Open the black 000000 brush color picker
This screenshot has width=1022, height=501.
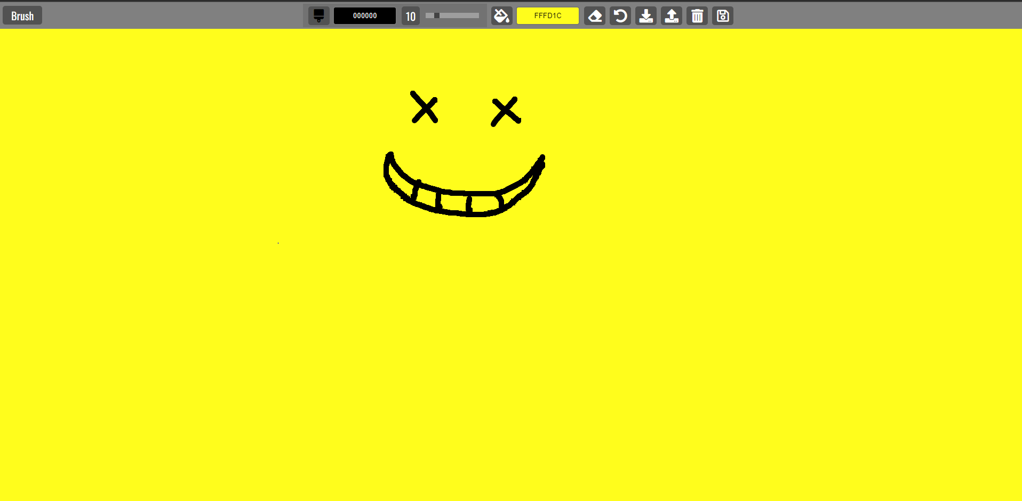(365, 16)
